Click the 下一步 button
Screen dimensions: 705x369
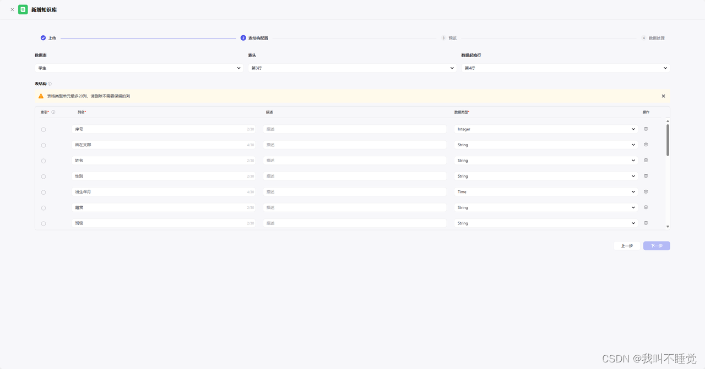656,246
